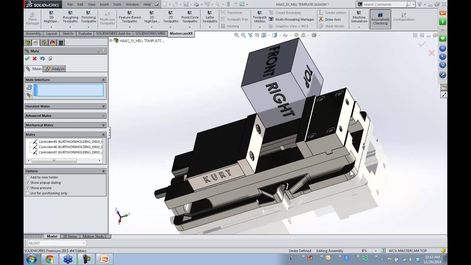Open the Windows Start button

(x=31, y=259)
